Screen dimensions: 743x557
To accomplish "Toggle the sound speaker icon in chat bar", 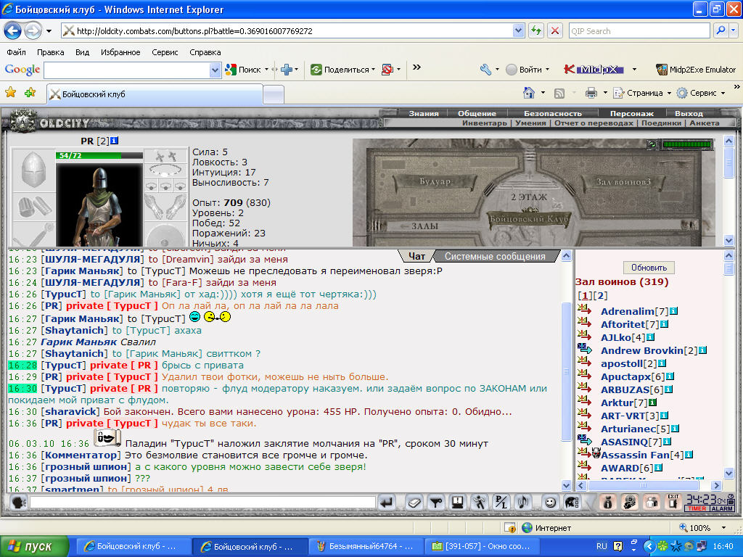I will [x=523, y=502].
